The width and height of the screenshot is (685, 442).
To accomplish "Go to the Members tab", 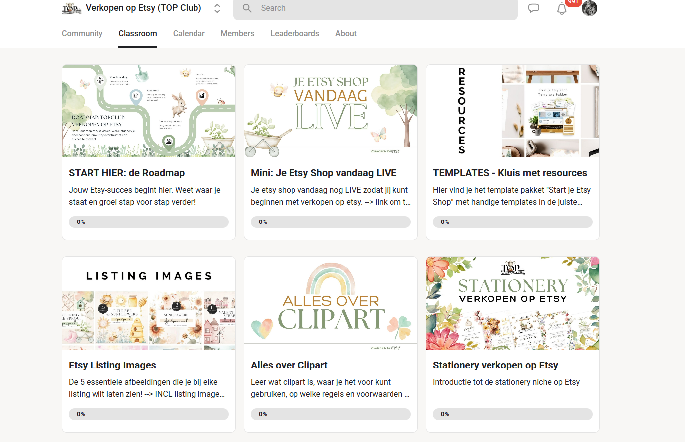I will pos(237,33).
